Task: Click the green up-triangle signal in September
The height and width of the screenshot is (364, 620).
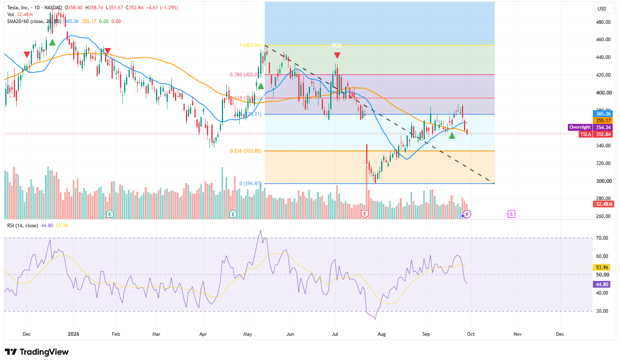Action: pyautogui.click(x=452, y=136)
